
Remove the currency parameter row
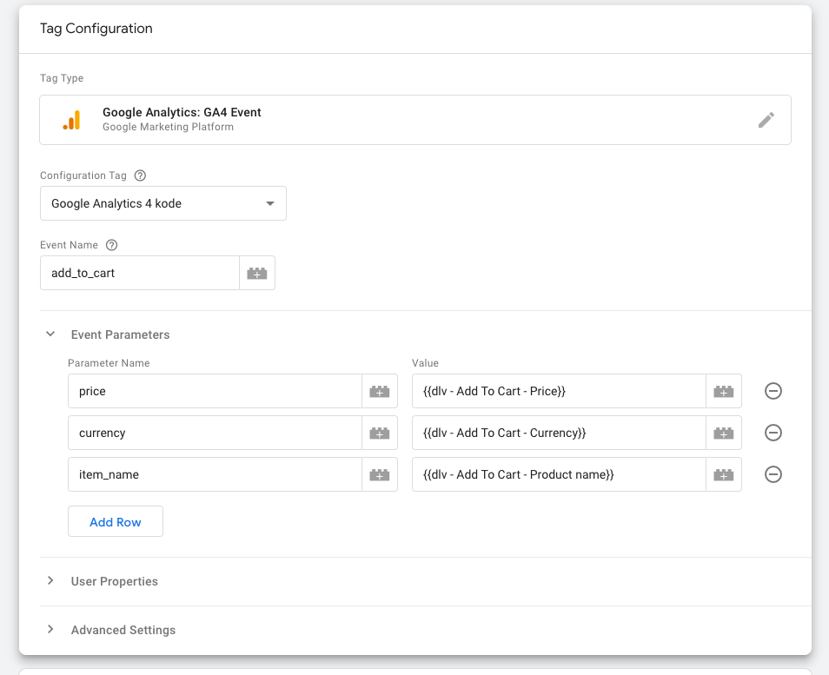[773, 433]
